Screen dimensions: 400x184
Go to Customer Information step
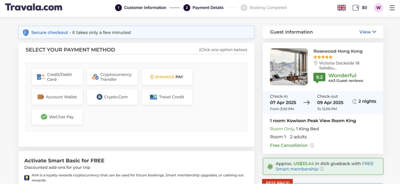141,7
